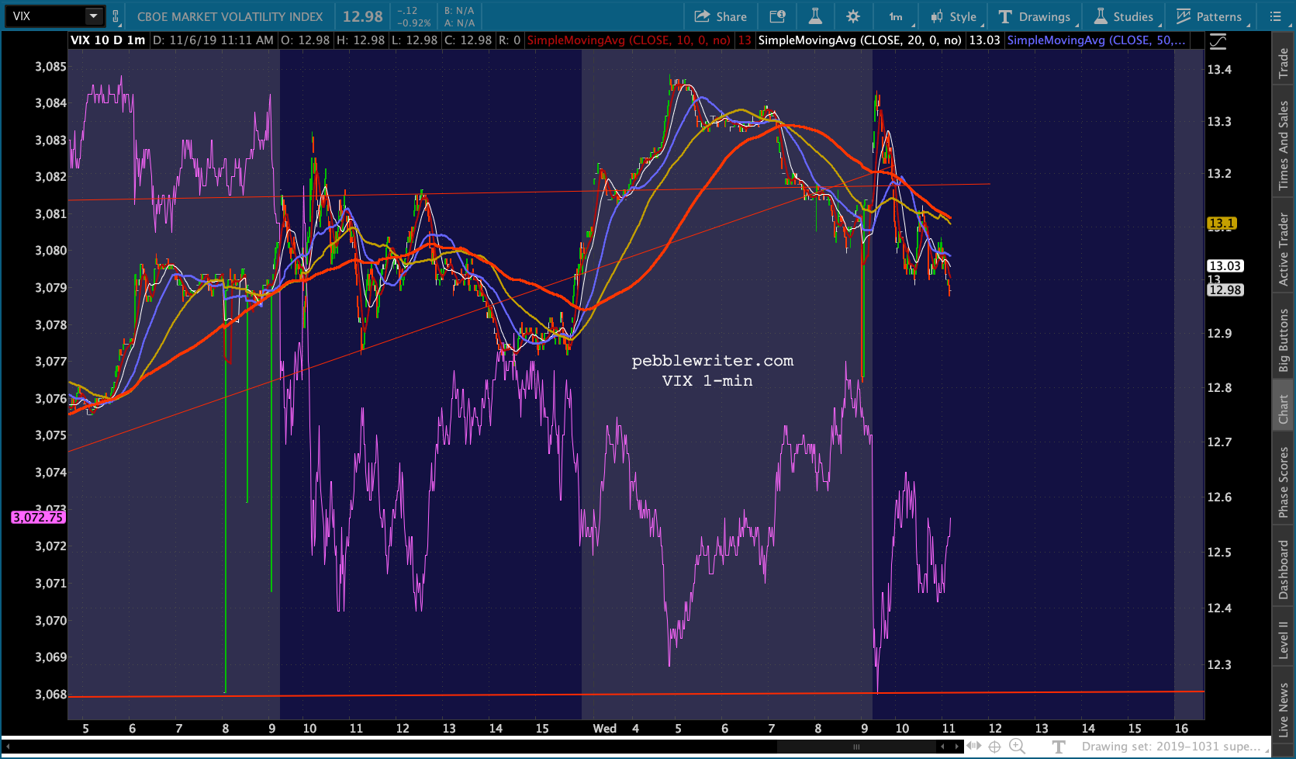
Task: Open the symbol info icon
Action: 777,16
